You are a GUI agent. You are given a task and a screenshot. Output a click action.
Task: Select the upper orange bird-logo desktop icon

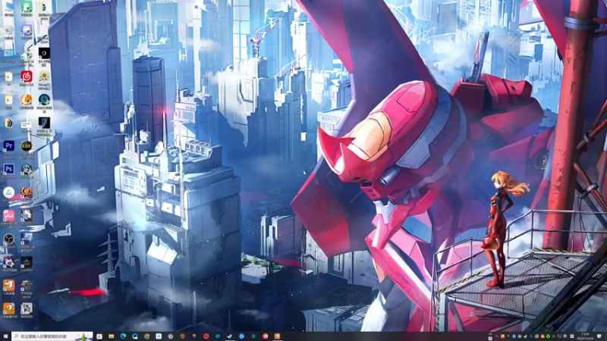click(x=8, y=286)
